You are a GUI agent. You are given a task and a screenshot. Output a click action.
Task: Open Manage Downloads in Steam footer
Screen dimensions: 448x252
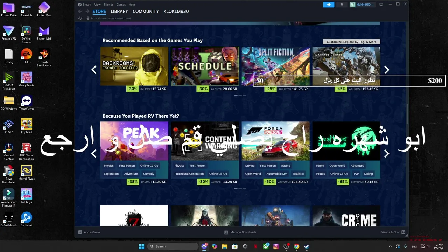pos(240,232)
